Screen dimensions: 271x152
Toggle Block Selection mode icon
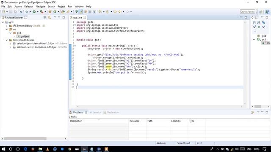tap(90, 12)
